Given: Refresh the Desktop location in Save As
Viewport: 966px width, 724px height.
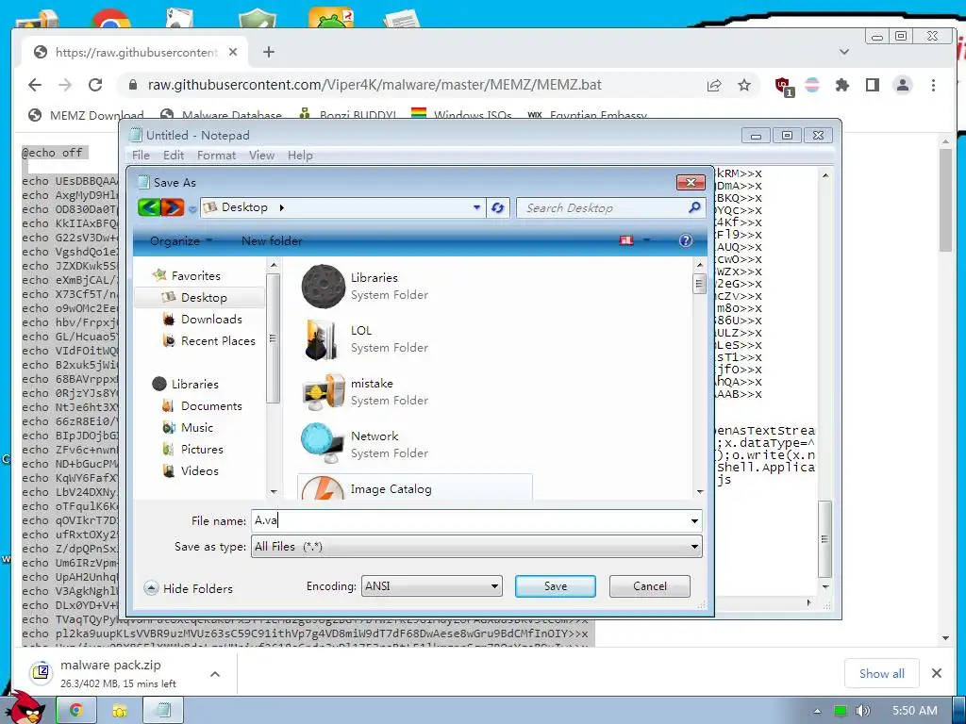Looking at the screenshot, I should click(498, 208).
